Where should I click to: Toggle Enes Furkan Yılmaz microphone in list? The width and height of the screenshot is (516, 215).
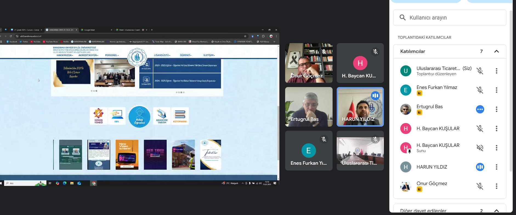480,90
